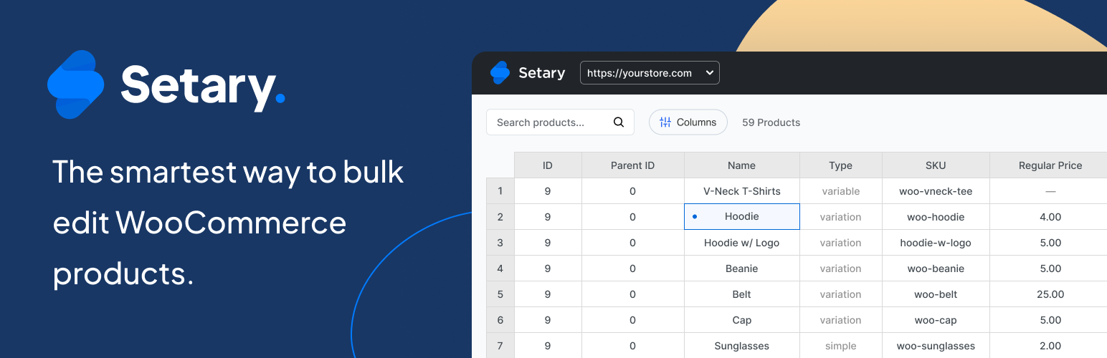Click the woo-vneck-tee SKU cell
This screenshot has width=1107, height=358.
(x=936, y=191)
